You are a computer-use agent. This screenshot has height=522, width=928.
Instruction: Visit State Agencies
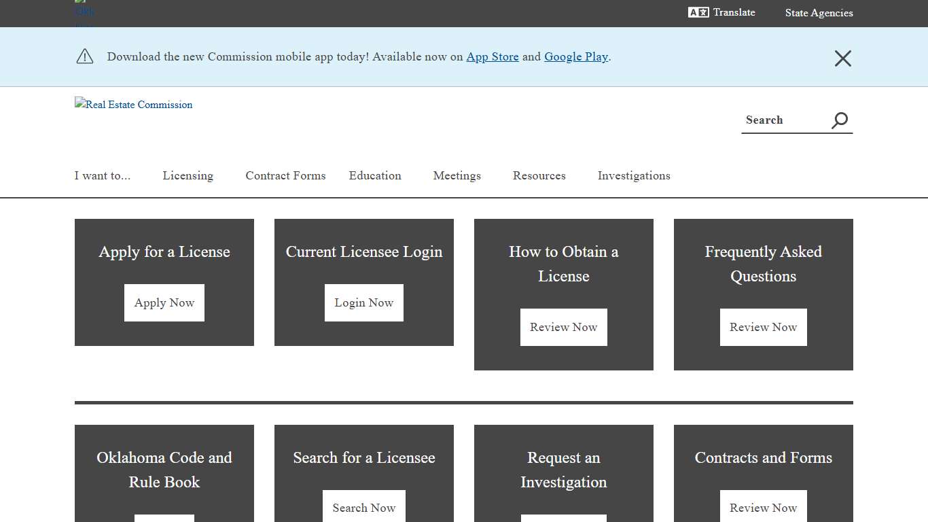tap(819, 12)
